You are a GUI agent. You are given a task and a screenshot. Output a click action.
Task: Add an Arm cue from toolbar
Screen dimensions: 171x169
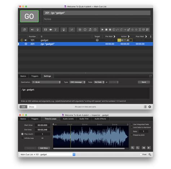132,30
